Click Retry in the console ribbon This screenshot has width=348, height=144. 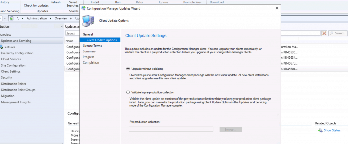coord(139,2)
